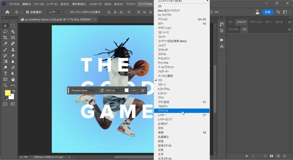Open the 158.5 pt font size dropdown

click(122, 91)
